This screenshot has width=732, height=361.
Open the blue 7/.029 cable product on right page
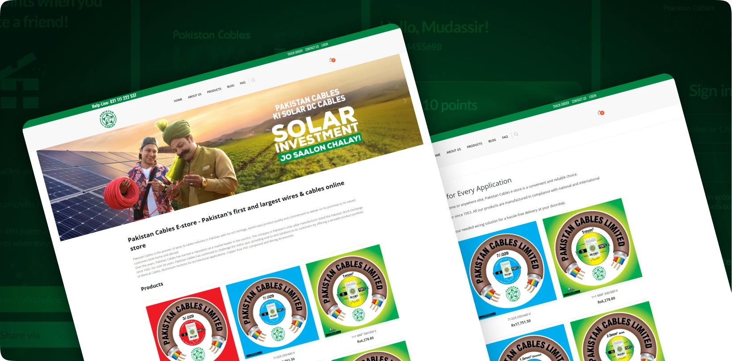[507, 271]
